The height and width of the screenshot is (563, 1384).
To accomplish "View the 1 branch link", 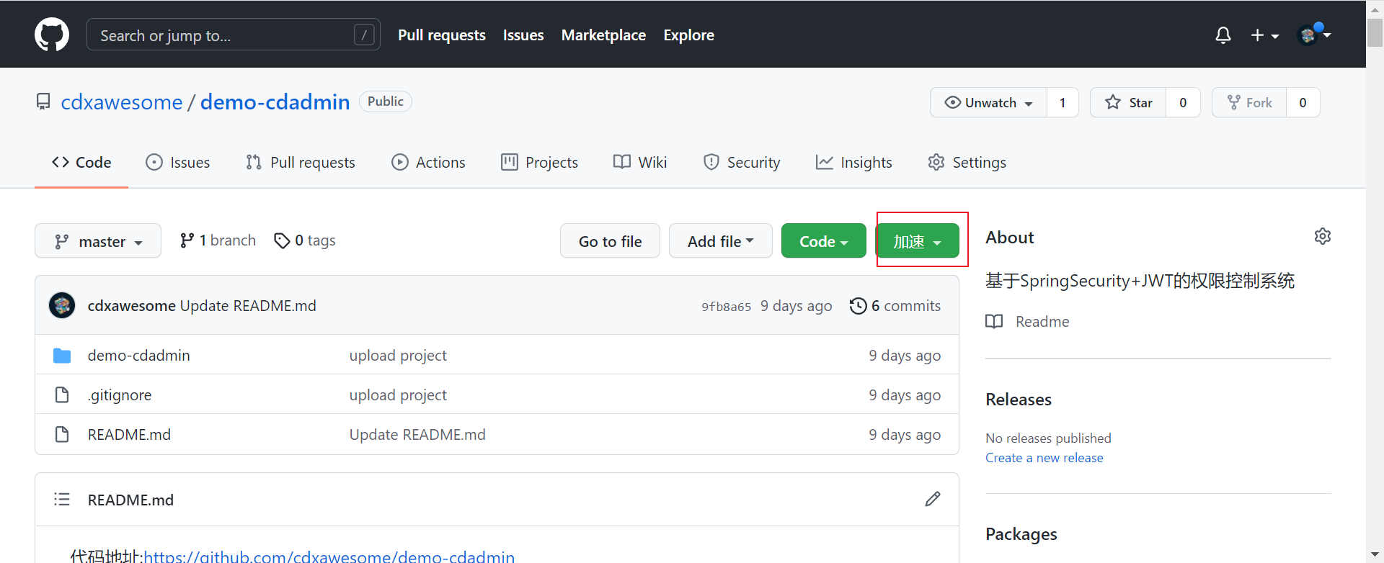I will 218,240.
